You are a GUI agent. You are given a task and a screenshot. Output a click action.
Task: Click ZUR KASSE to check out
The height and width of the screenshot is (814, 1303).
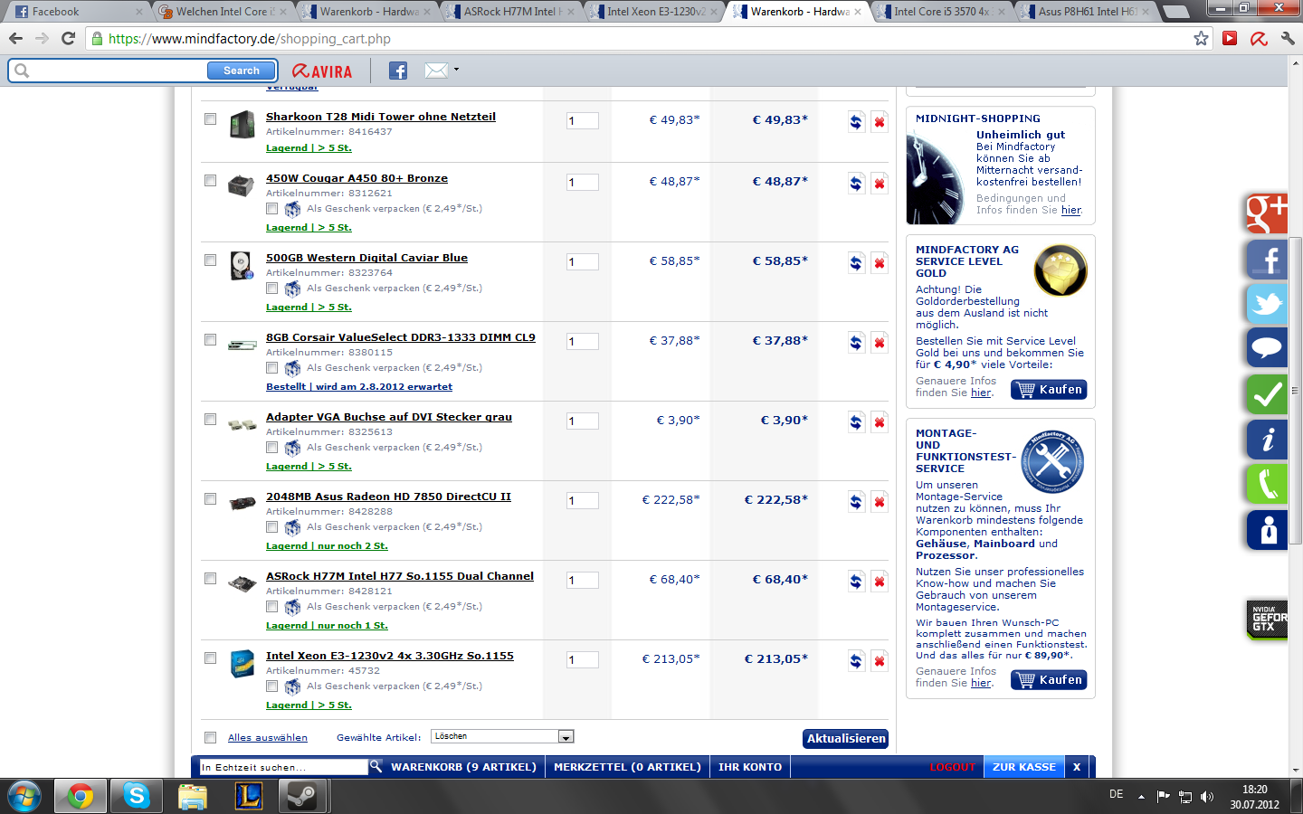coord(1024,767)
